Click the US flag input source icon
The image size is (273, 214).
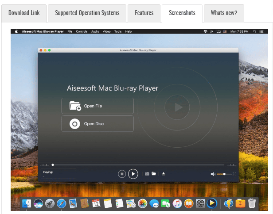tap(225, 31)
